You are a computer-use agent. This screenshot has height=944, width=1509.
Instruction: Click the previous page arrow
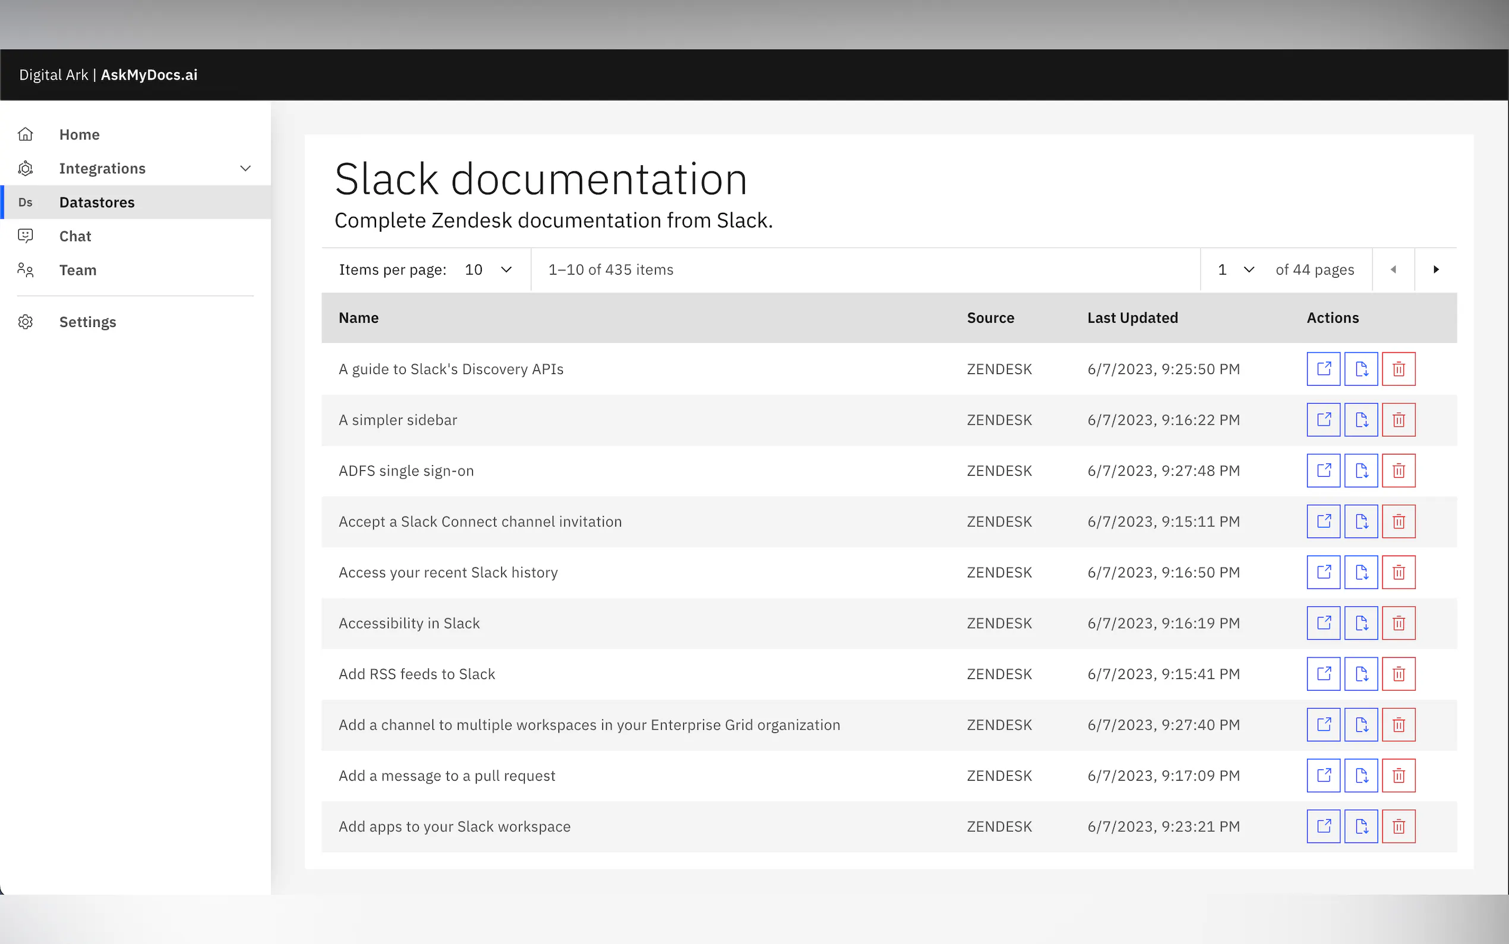[x=1393, y=270]
